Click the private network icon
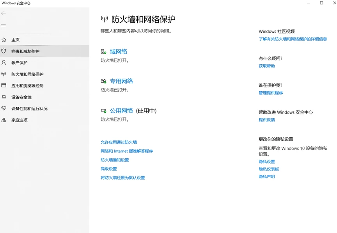Screen dimensions: 337x233 pos(103,81)
